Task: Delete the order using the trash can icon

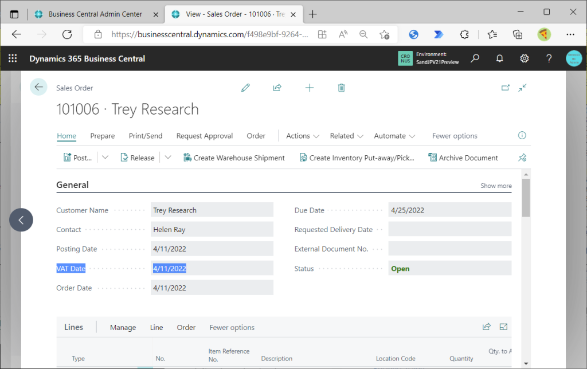Action: coord(342,88)
